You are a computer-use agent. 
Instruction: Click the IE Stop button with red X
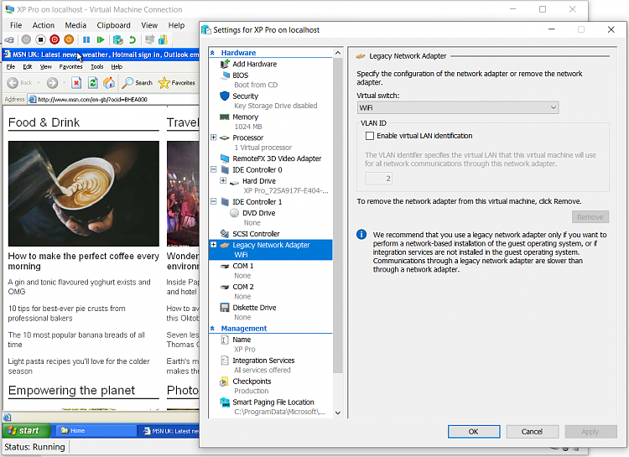pyautogui.click(x=76, y=83)
